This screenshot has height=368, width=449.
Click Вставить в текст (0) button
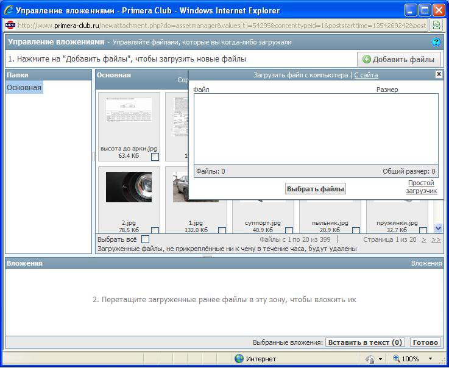tap(365, 342)
